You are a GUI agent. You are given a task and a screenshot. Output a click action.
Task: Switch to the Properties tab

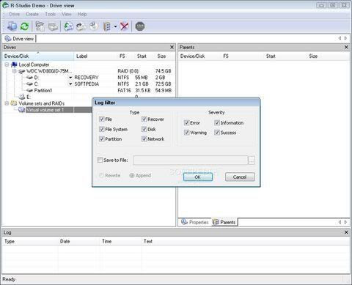(195, 222)
